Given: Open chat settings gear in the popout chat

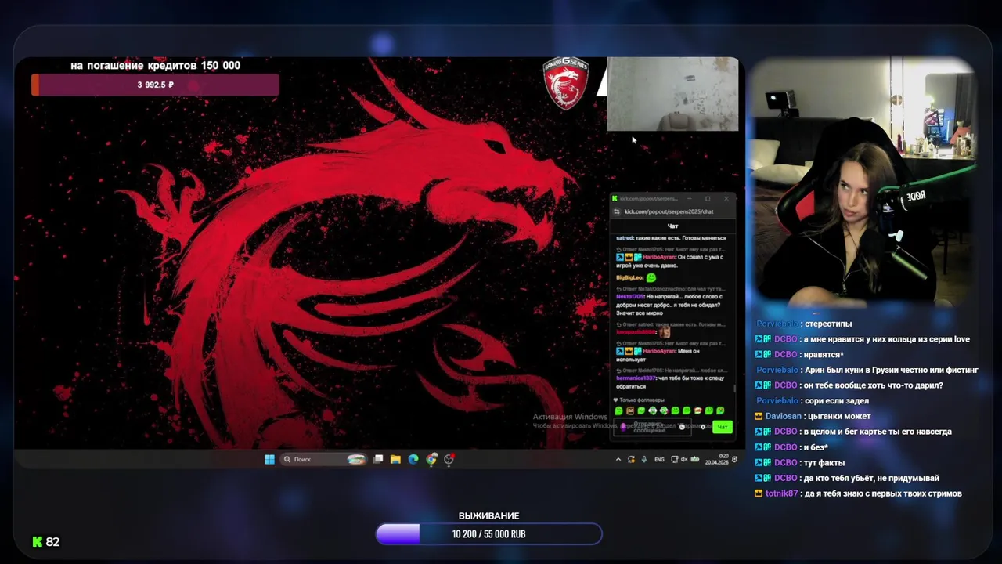Looking at the screenshot, I should click(x=702, y=427).
